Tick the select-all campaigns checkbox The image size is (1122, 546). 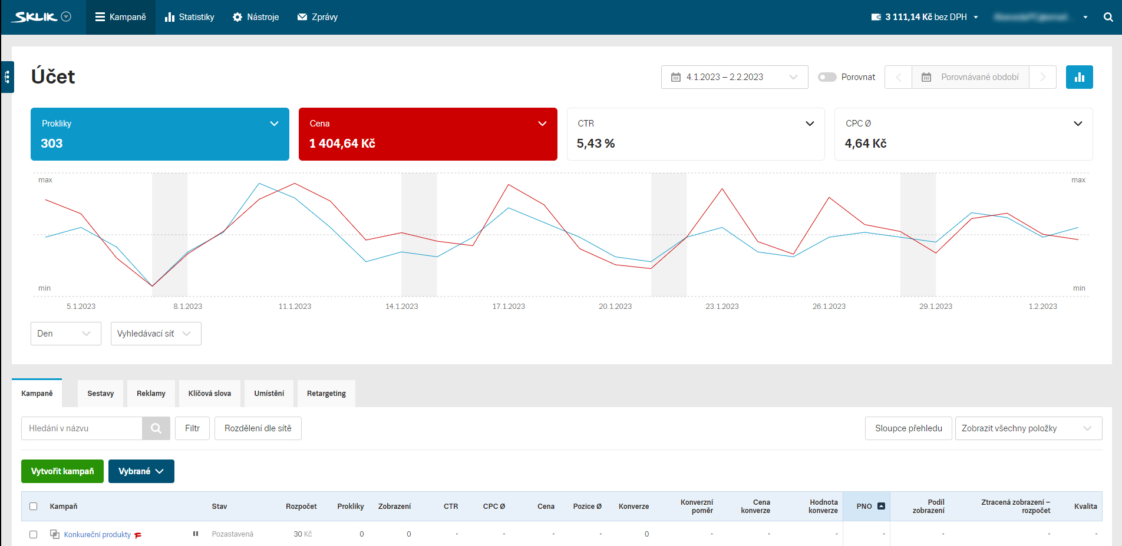pyautogui.click(x=34, y=506)
